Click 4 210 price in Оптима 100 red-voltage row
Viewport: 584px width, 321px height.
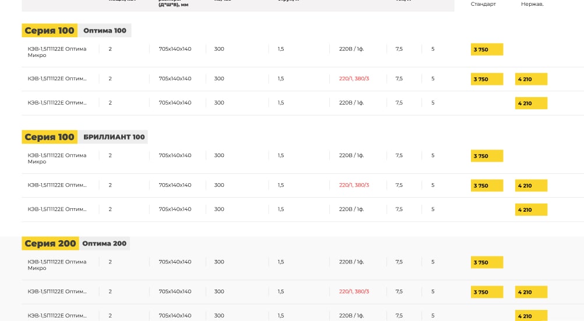pyautogui.click(x=531, y=79)
